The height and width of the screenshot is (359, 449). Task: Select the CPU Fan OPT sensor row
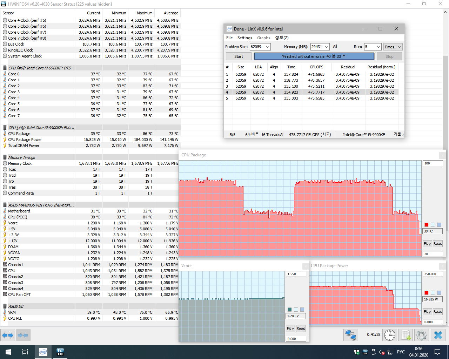[x=91, y=294]
